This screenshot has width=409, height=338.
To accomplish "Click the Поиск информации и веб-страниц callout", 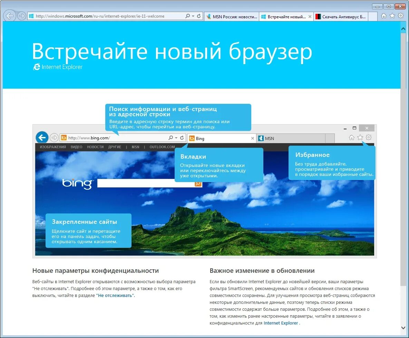I will coord(178,117).
